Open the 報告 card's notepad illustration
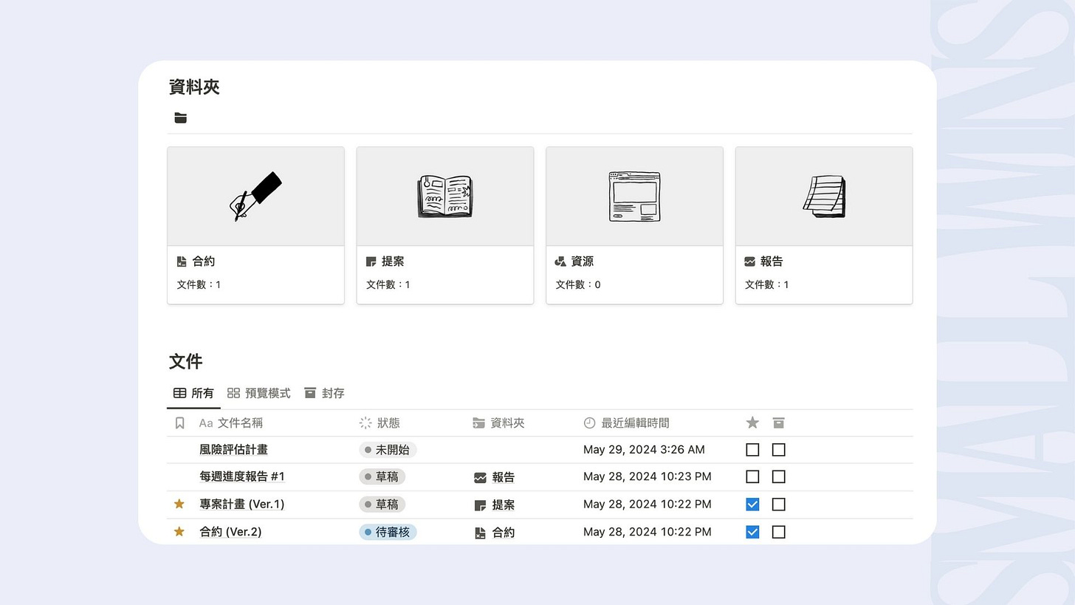The height and width of the screenshot is (605, 1075). [x=824, y=196]
